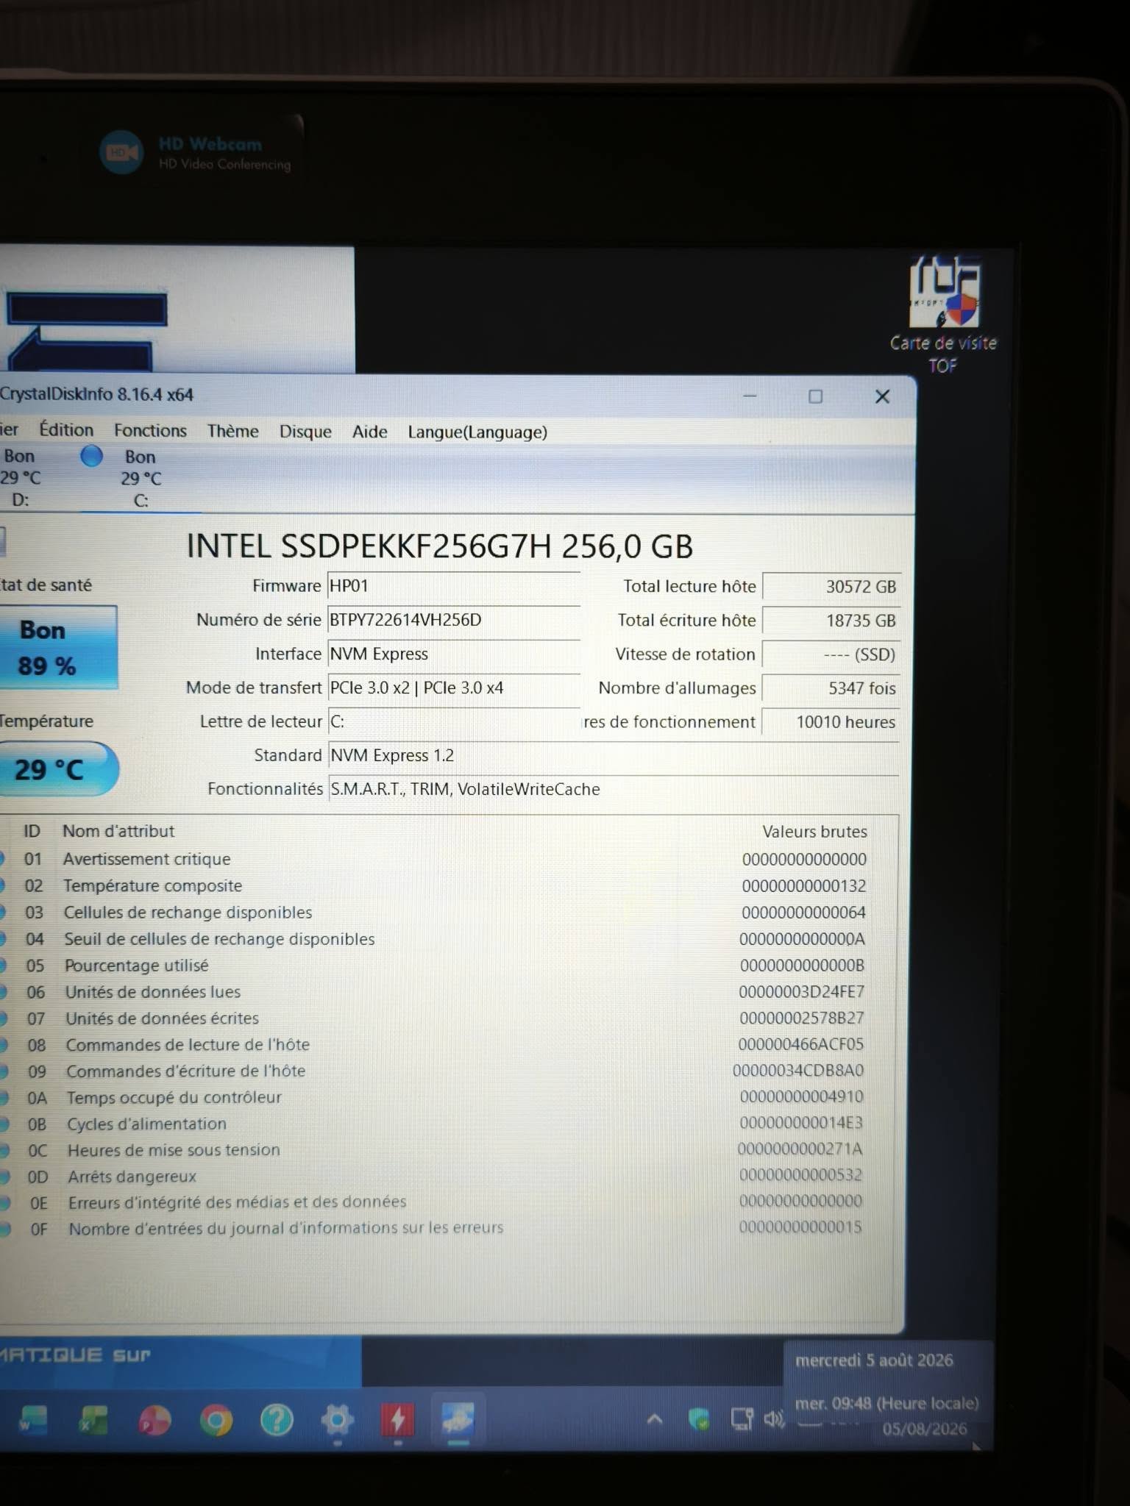Click the red lightning bolt taskbar app
Screen dimensions: 1130x1506
point(398,1420)
